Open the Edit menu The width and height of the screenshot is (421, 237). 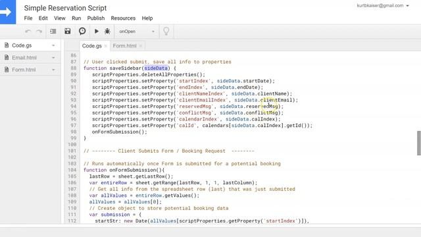pos(43,18)
